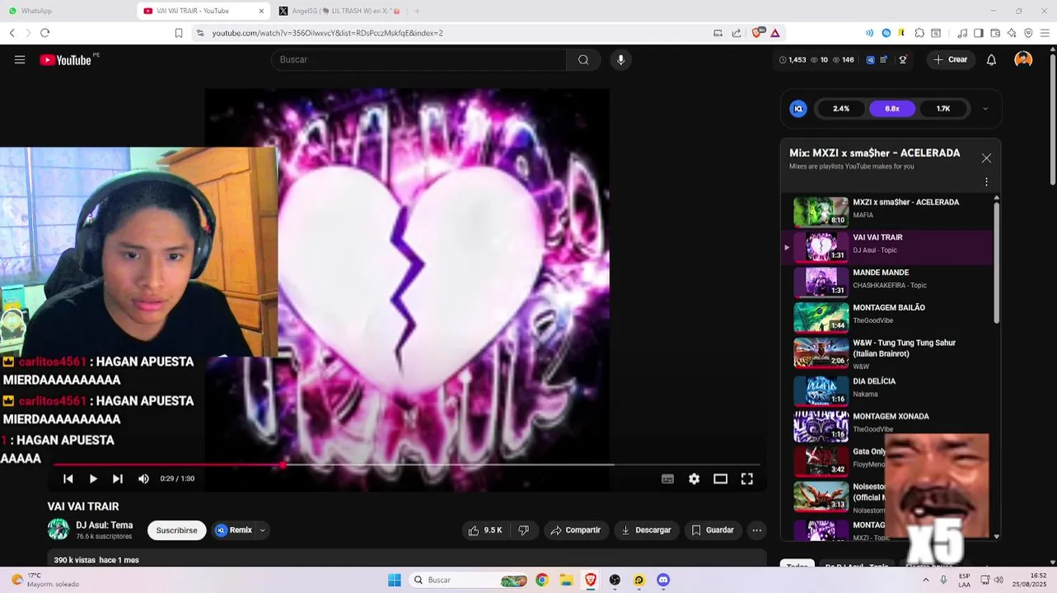Click the magnifier search button

[x=583, y=59]
